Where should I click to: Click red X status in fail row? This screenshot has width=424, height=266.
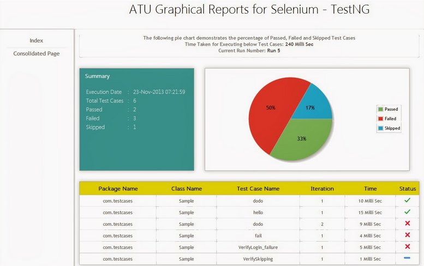click(407, 235)
